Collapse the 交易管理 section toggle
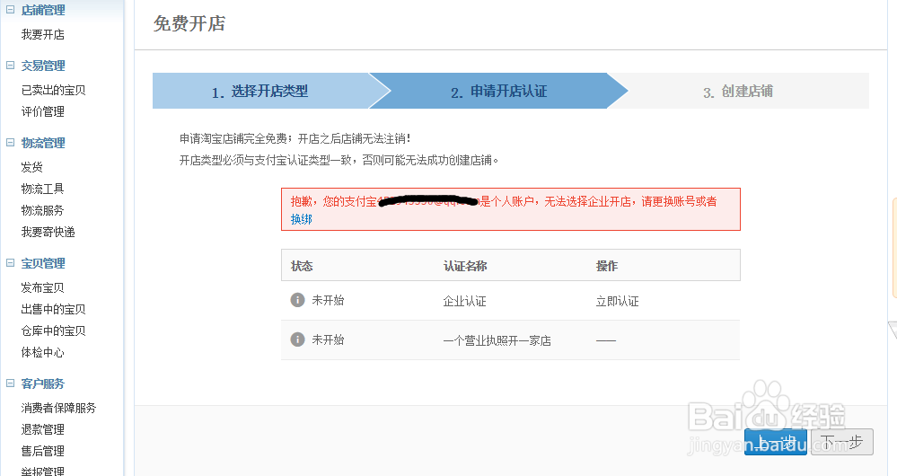This screenshot has width=897, height=476. (10, 66)
